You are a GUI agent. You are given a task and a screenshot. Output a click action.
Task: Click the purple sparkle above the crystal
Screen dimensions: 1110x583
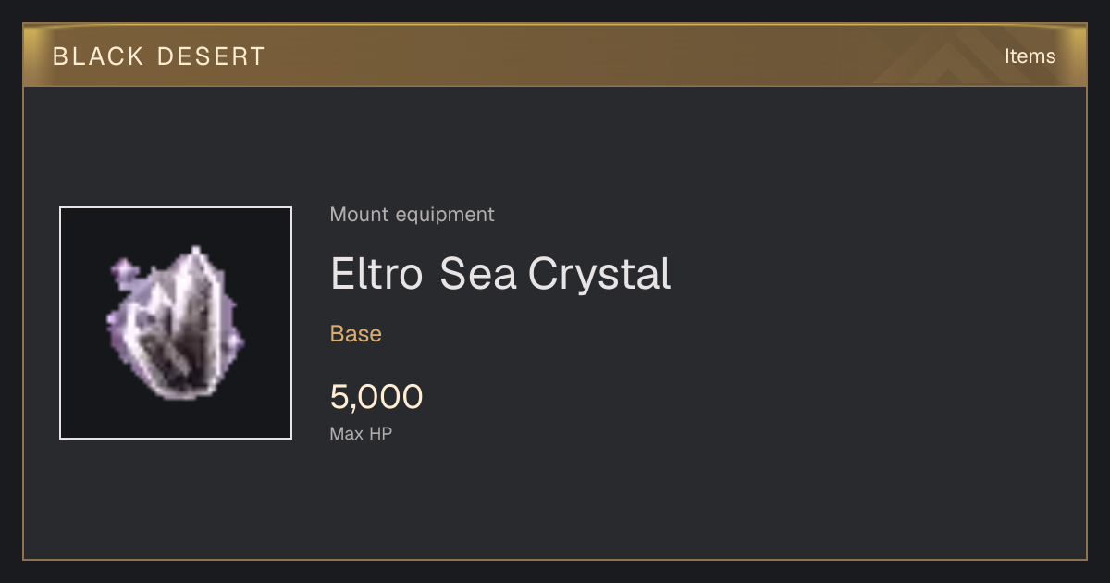121,270
